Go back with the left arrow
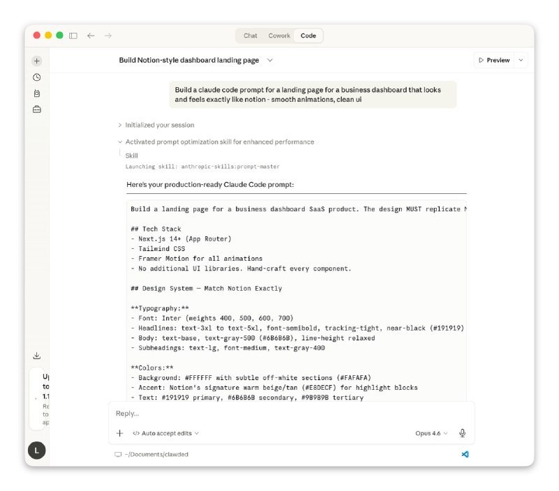Viewport: 559px width, 491px height. click(x=91, y=36)
